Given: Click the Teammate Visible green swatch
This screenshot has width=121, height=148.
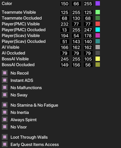Looking at the screenshot, I should tap(98, 12).
